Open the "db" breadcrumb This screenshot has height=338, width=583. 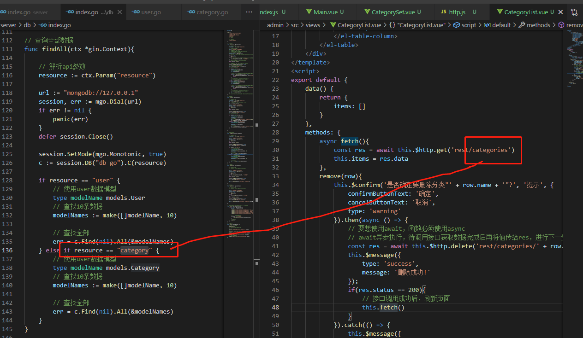(27, 25)
